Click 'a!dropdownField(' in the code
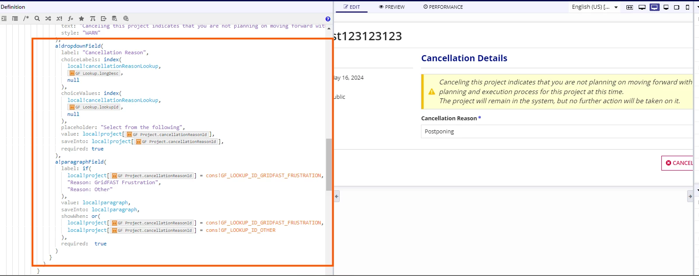Image resolution: width=699 pixels, height=276 pixels. [x=79, y=46]
